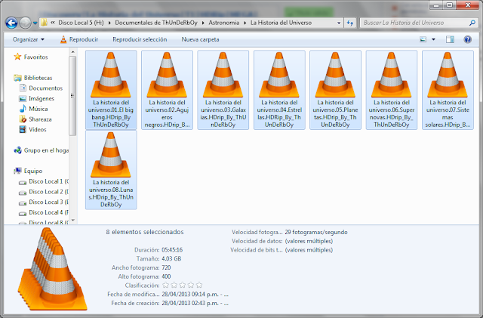Screen dimensions: 483x318
Task: Choose Reproducir selección
Action: [x=140, y=39]
